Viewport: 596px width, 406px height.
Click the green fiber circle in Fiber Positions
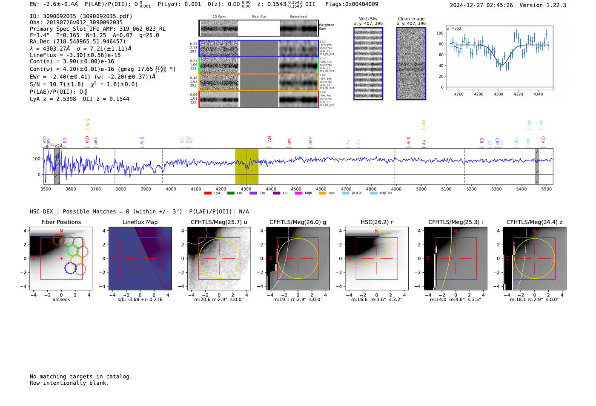(73, 250)
